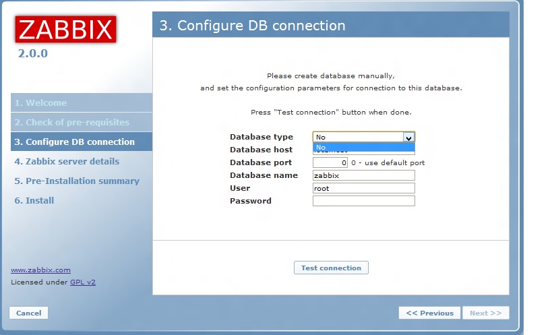
Task: Select step 2. Check of pre-requisites
Action: coord(82,122)
